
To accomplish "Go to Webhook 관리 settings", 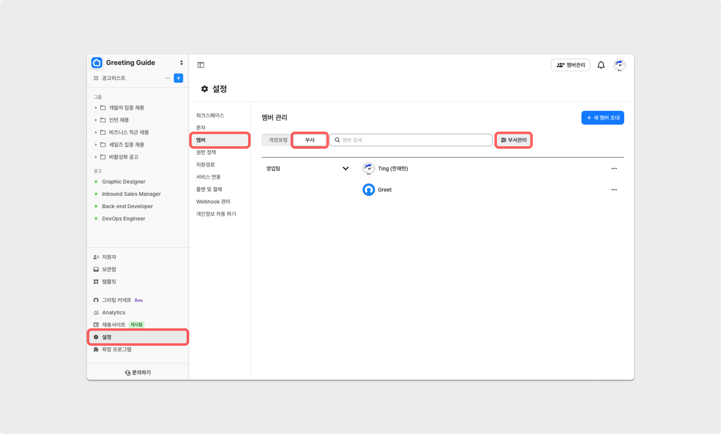I will pos(213,201).
